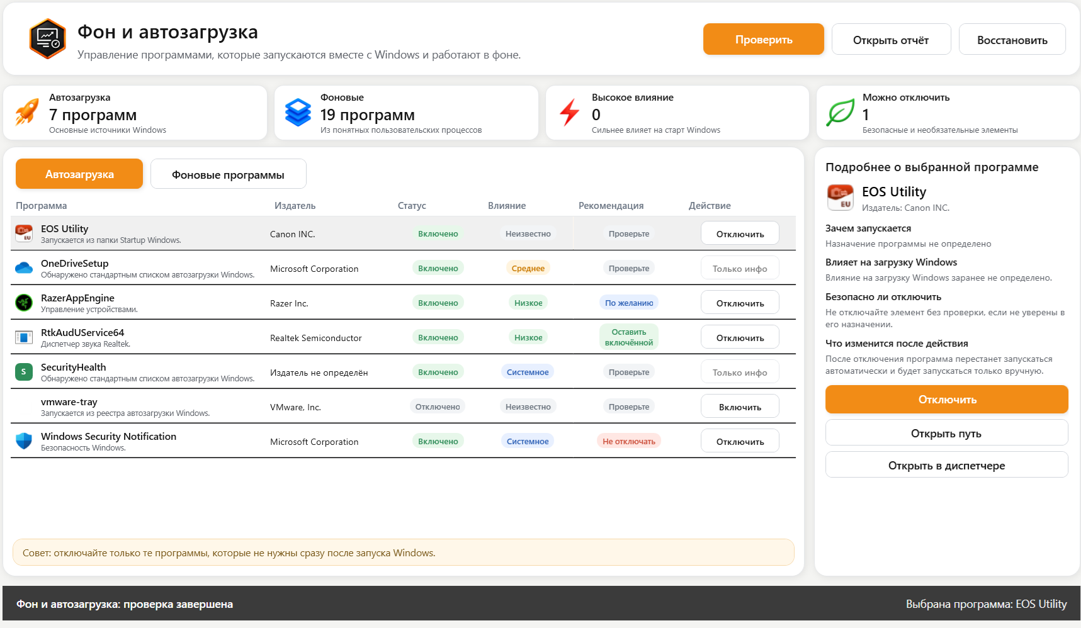Click the Среднее impact badge of OneDriveSetup
This screenshot has width=1081, height=628.
click(x=528, y=268)
